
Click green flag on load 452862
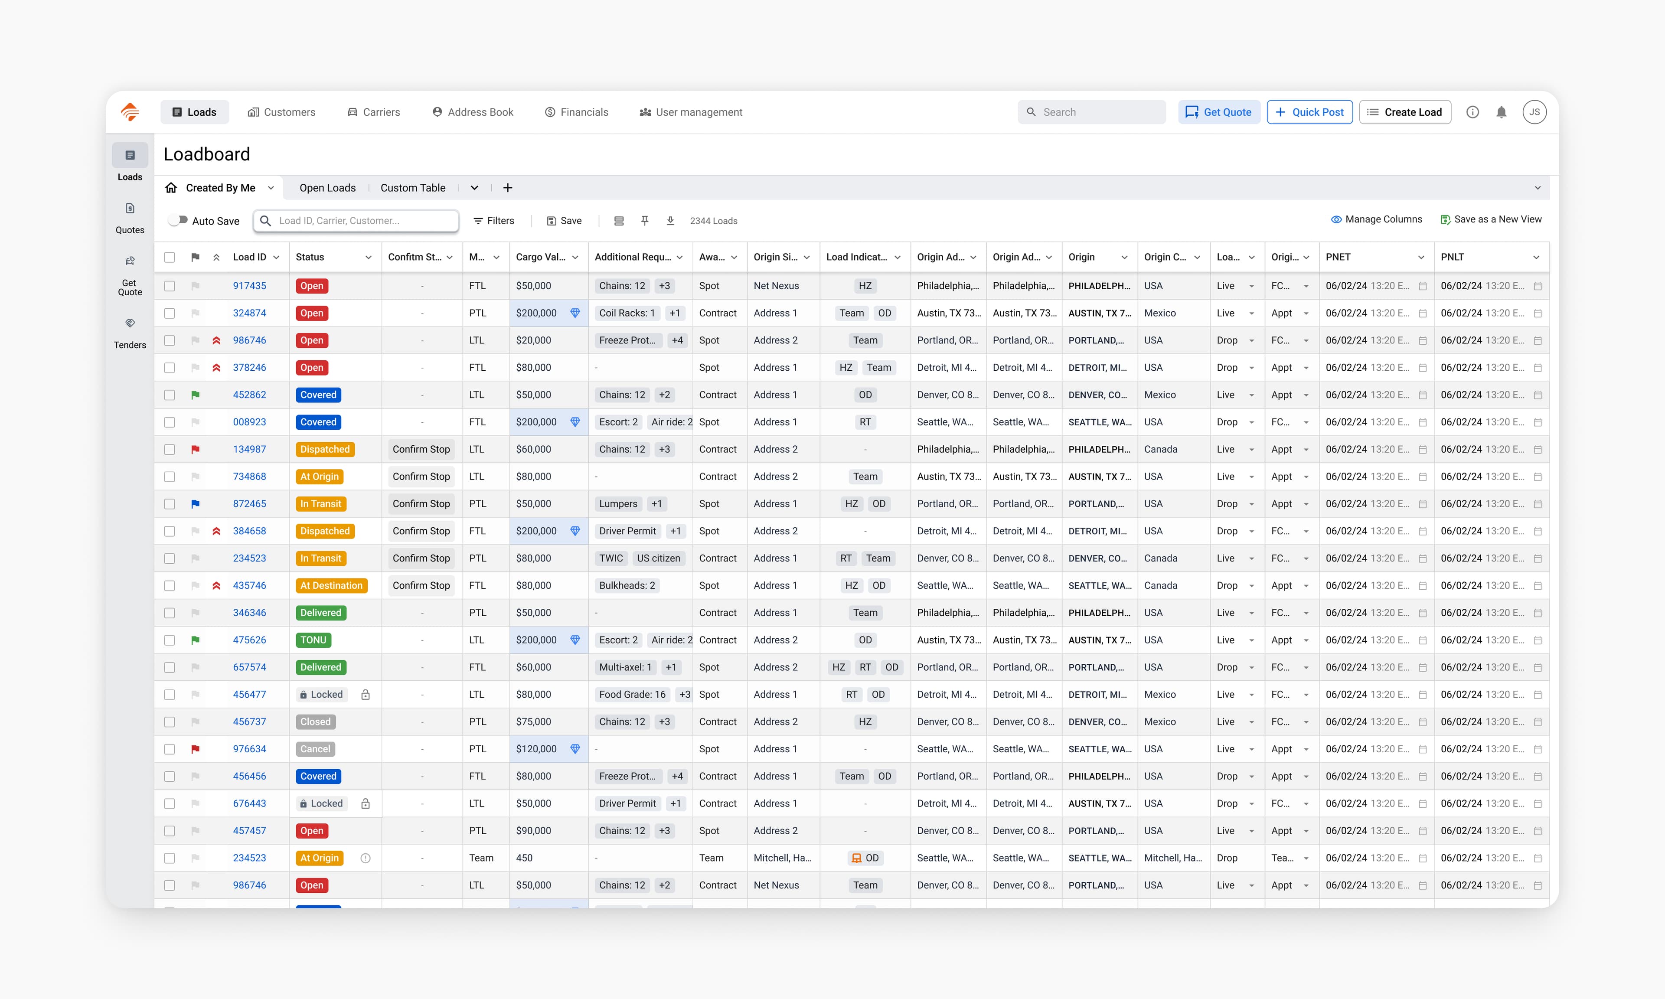pos(195,395)
